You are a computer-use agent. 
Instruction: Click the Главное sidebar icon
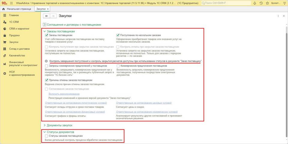coord(5,15)
